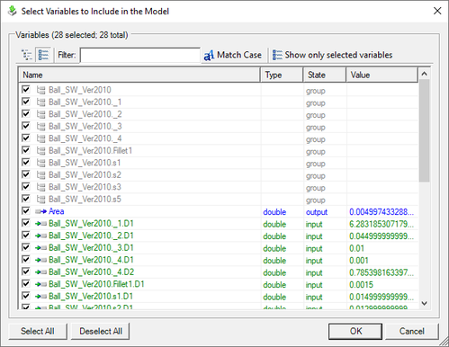Select the Ball_SW_Ver2010._4 row name
This screenshot has width=449, height=347.
85,138
